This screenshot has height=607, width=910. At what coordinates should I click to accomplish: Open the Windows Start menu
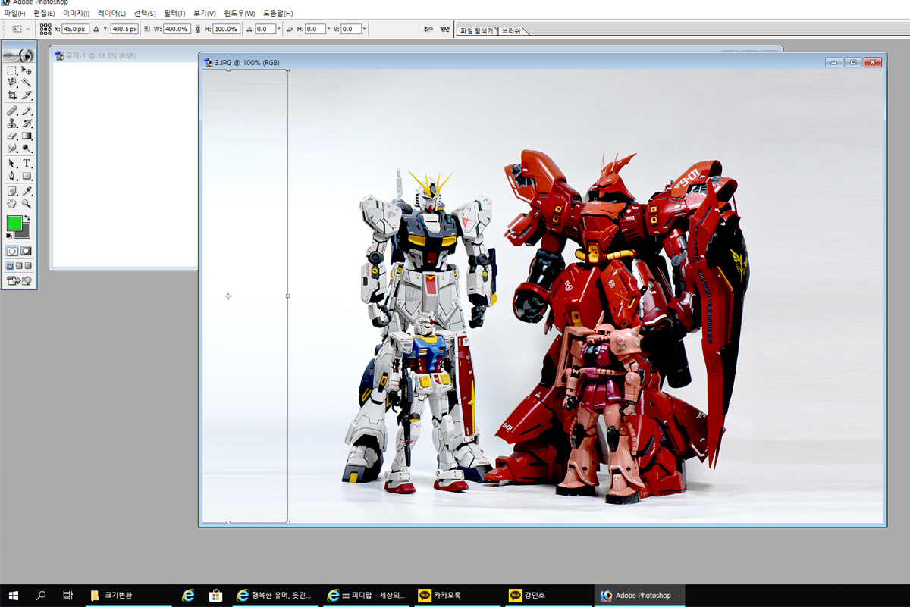[x=14, y=596]
